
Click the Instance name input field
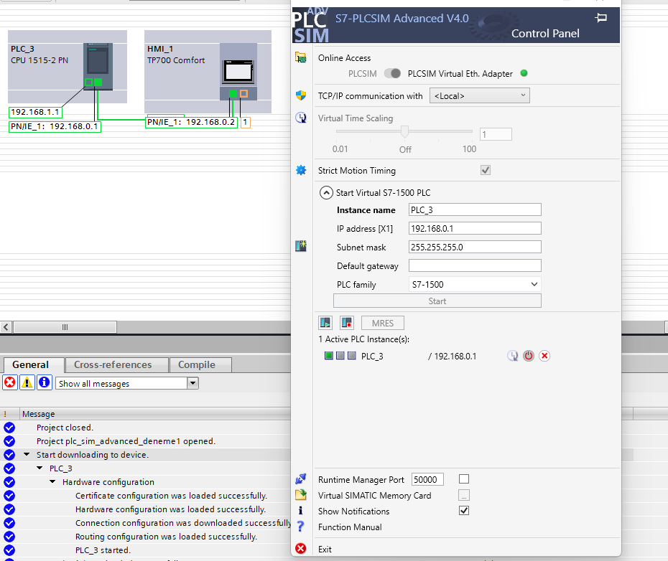pos(475,210)
